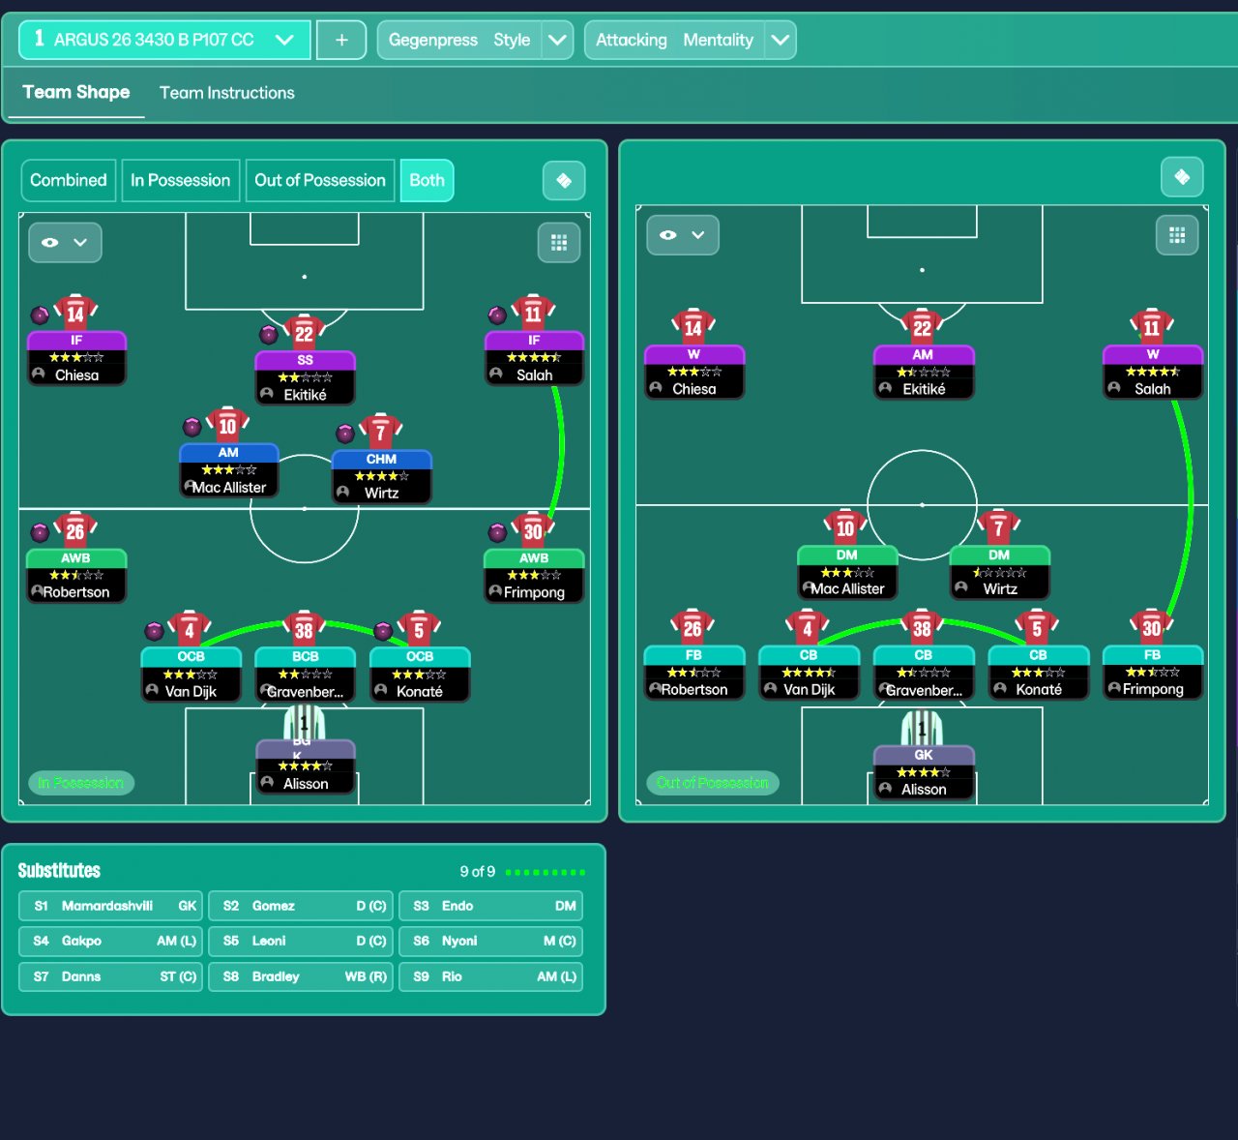
Task: Click Mac Allister's DM role badge
Action: pyautogui.click(x=847, y=555)
